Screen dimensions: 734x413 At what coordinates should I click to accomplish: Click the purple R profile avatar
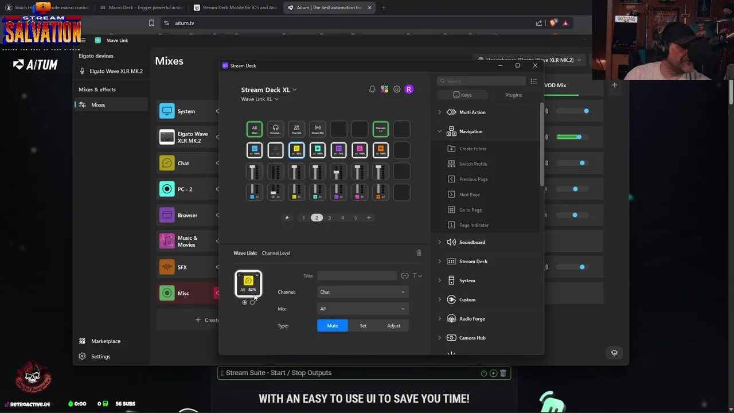409,89
